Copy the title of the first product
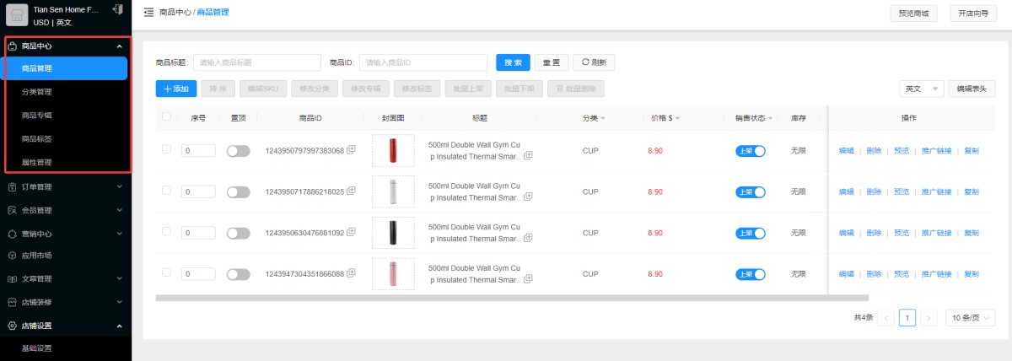This screenshot has height=361, width=1012. 528,156
